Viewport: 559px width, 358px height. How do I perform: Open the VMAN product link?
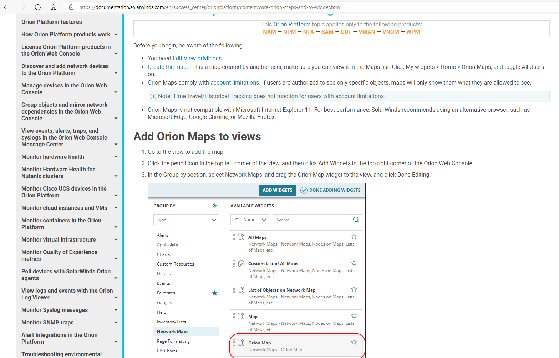coord(367,32)
